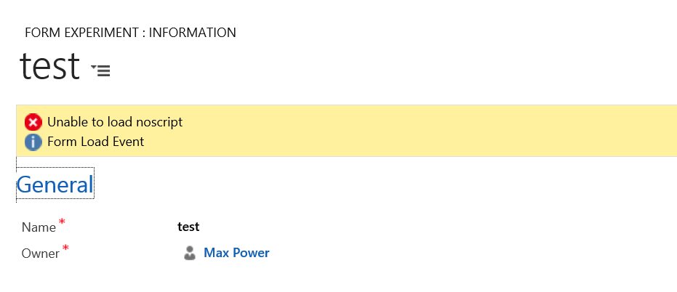Click empty area of yellow notification bar

point(436,131)
